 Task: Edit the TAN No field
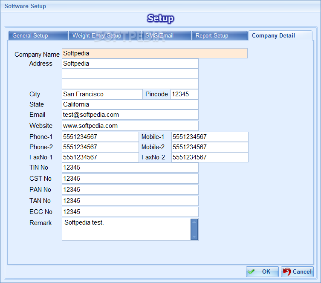(x=130, y=201)
